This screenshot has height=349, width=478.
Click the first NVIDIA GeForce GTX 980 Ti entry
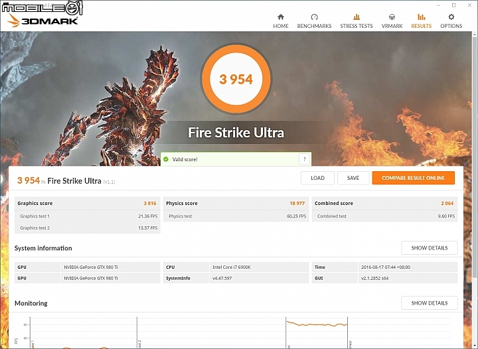pos(90,267)
